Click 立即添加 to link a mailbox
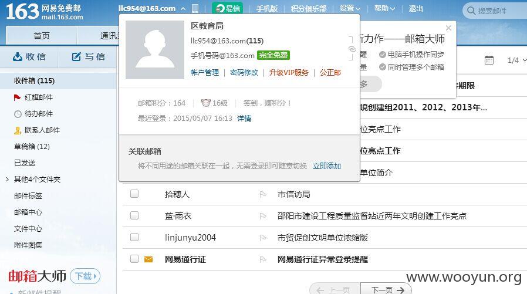The height and width of the screenshot is (294, 527). [x=327, y=166]
